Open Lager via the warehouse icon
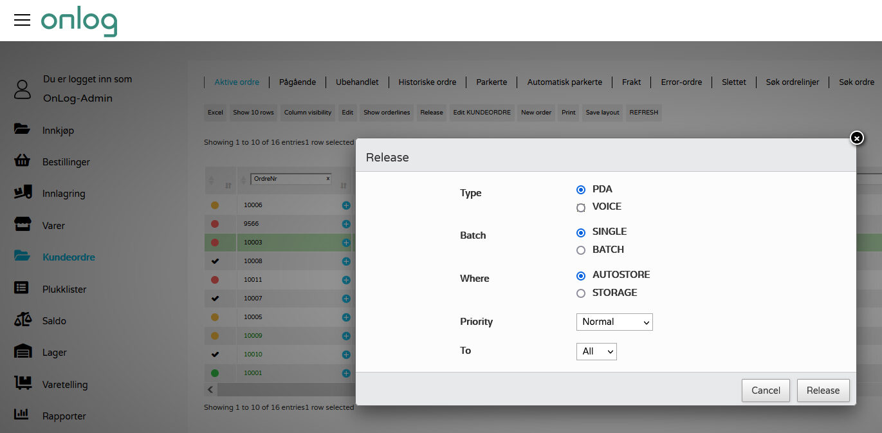 23,352
